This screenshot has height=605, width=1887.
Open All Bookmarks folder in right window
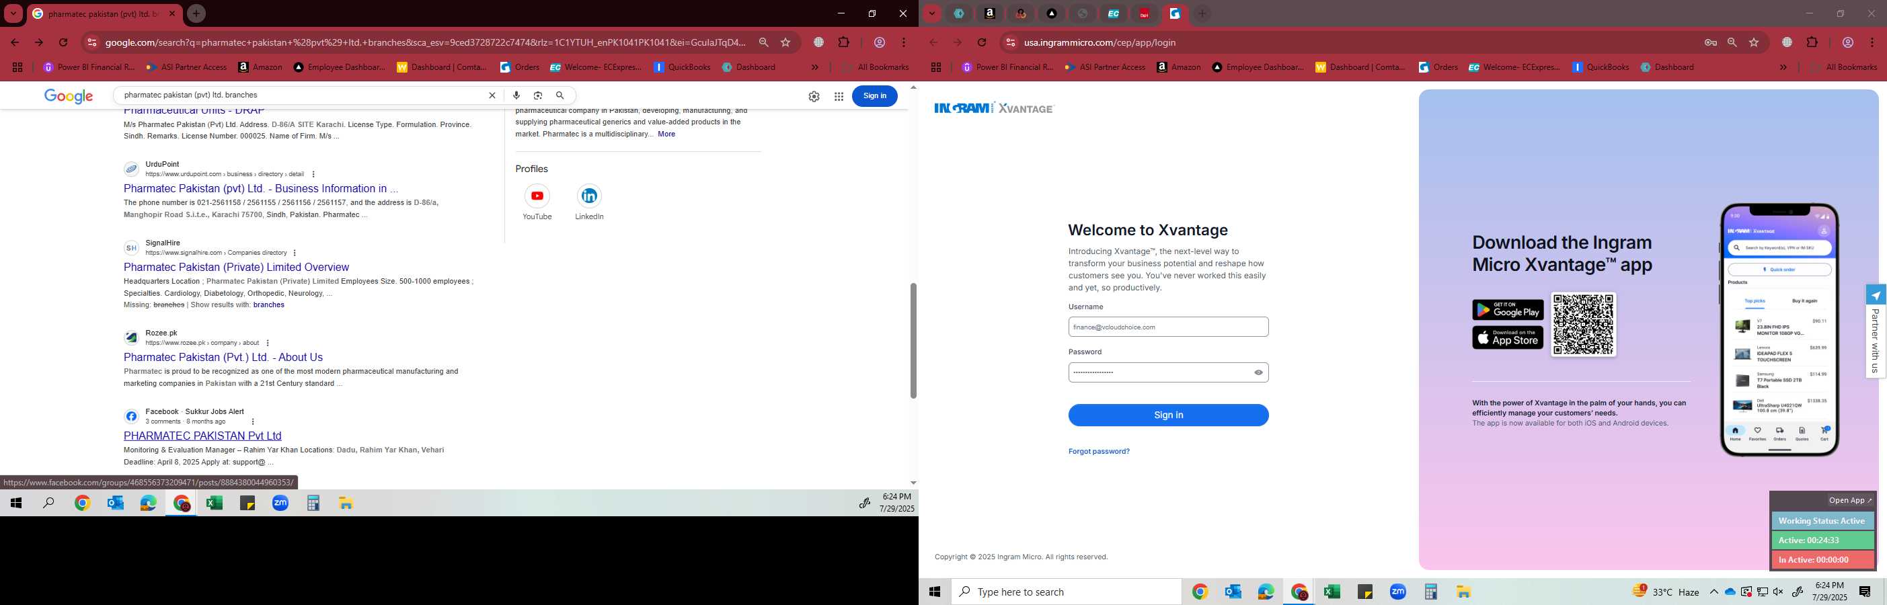(x=1843, y=67)
